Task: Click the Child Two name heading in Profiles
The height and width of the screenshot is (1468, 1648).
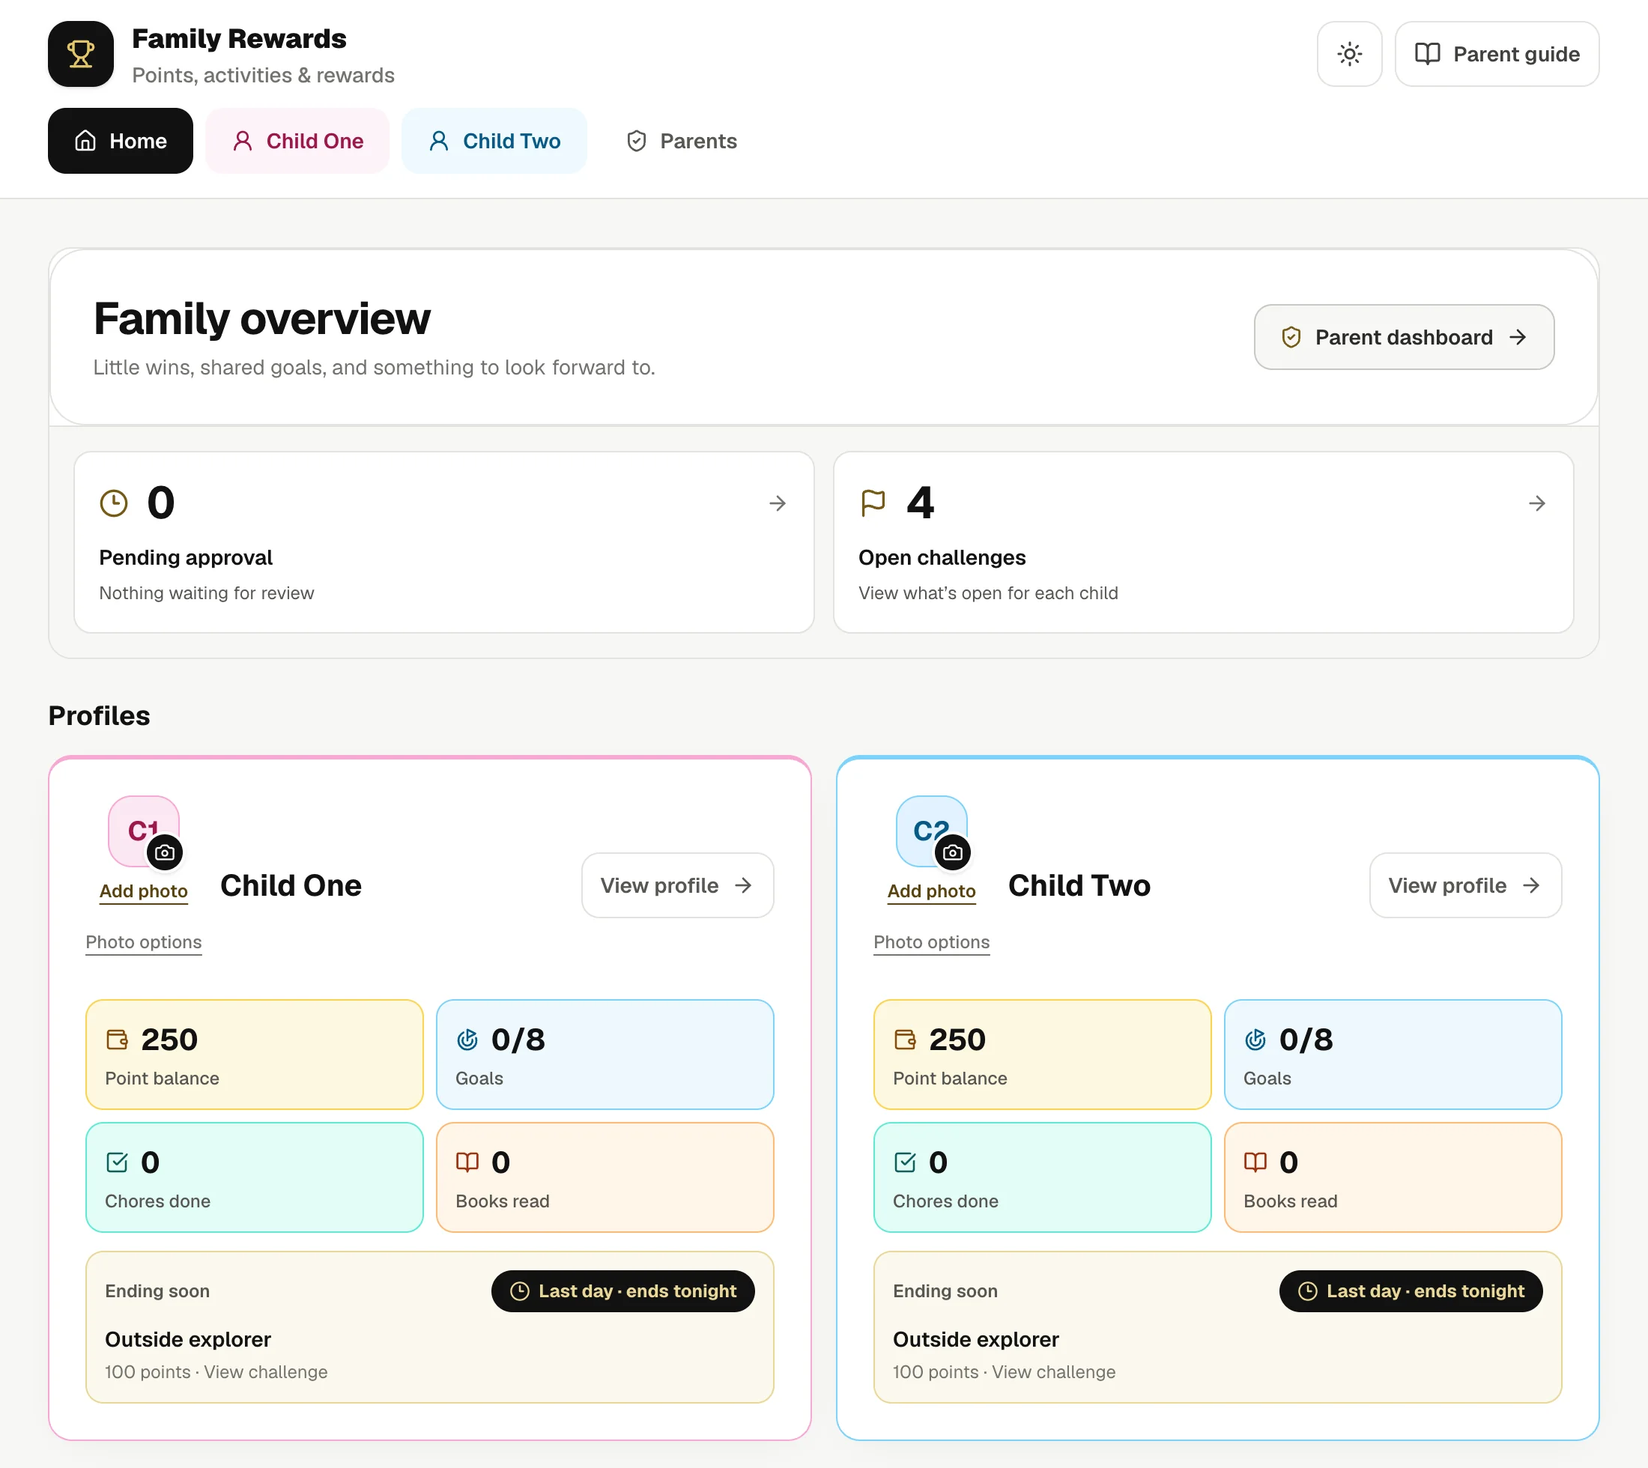Action: pyautogui.click(x=1079, y=885)
